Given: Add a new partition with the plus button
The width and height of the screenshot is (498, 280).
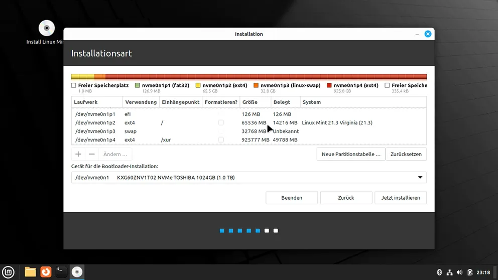Looking at the screenshot, I should (78, 154).
